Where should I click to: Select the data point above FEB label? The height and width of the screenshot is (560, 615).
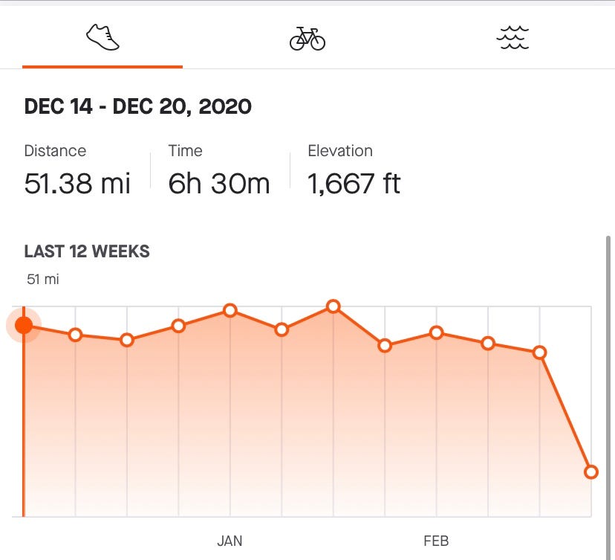click(x=437, y=333)
